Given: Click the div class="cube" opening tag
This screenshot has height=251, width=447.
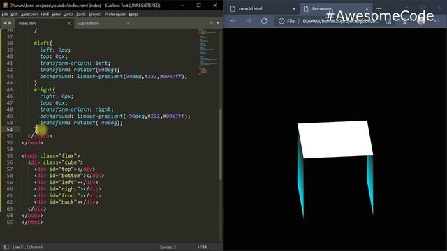Looking at the screenshot, I should coord(56,162).
